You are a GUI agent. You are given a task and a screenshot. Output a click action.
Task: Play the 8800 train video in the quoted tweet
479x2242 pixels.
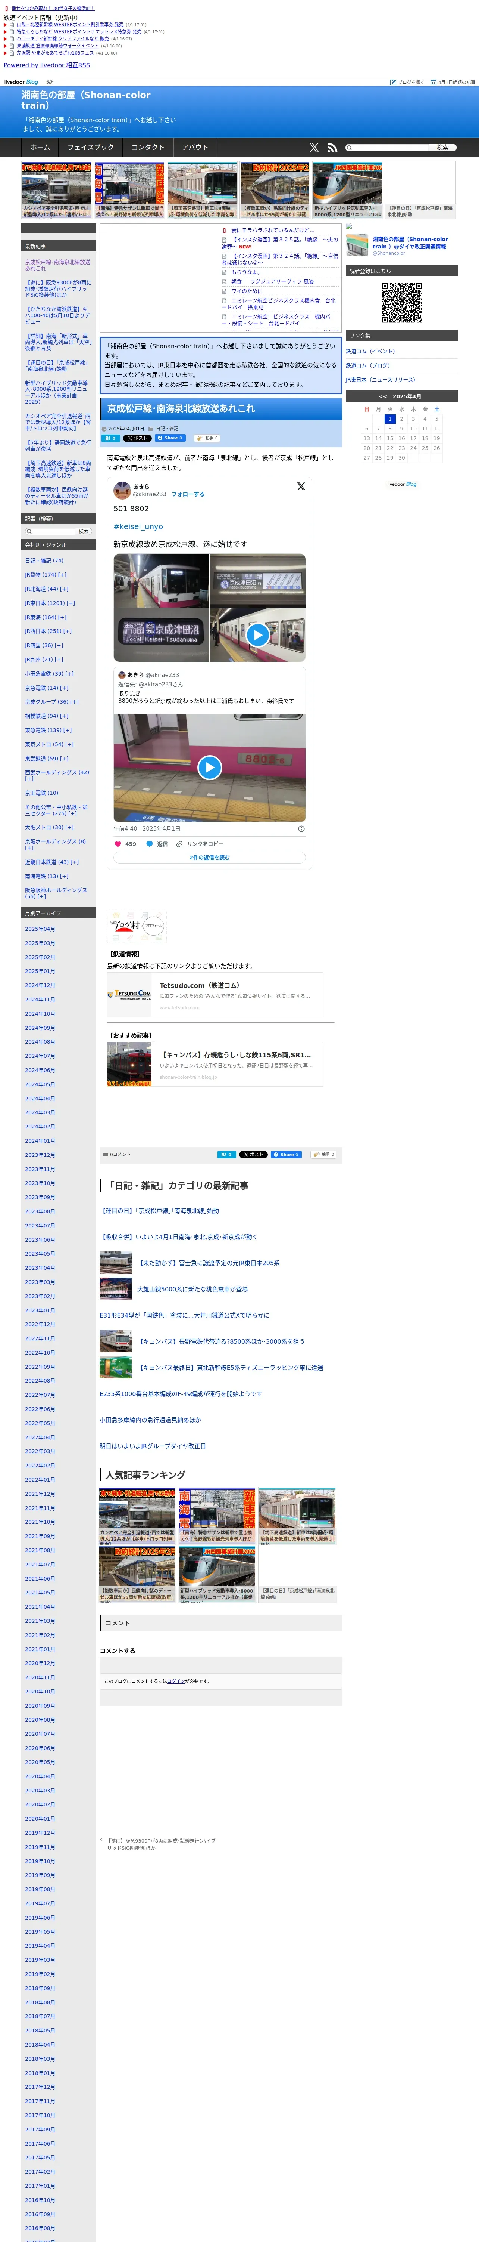pyautogui.click(x=210, y=767)
